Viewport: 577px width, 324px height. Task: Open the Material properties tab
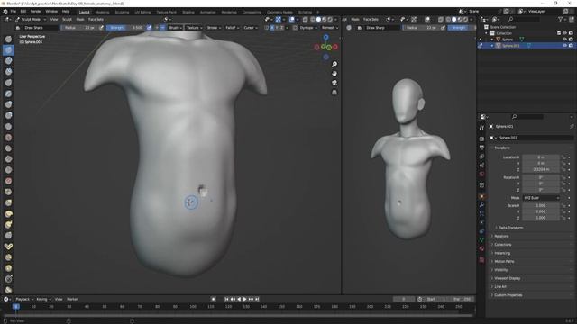[481, 248]
